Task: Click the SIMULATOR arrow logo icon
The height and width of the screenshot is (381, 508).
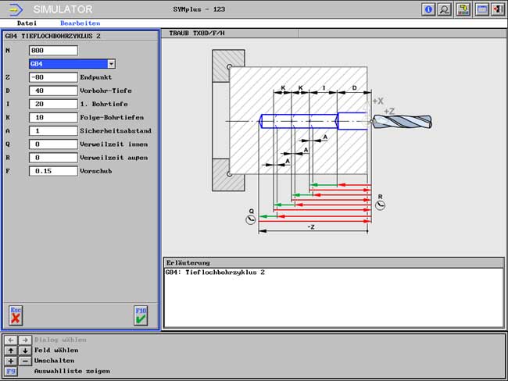Action: [x=15, y=9]
